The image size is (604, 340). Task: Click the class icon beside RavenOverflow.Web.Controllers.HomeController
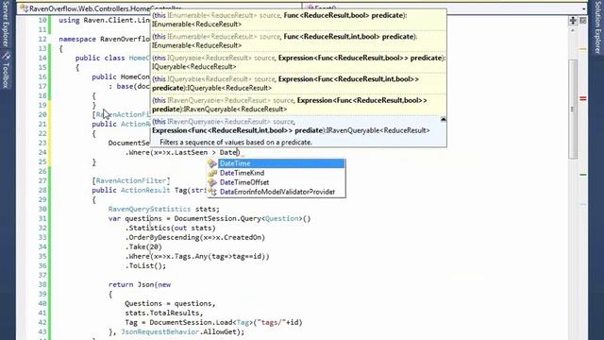[x=24, y=8]
